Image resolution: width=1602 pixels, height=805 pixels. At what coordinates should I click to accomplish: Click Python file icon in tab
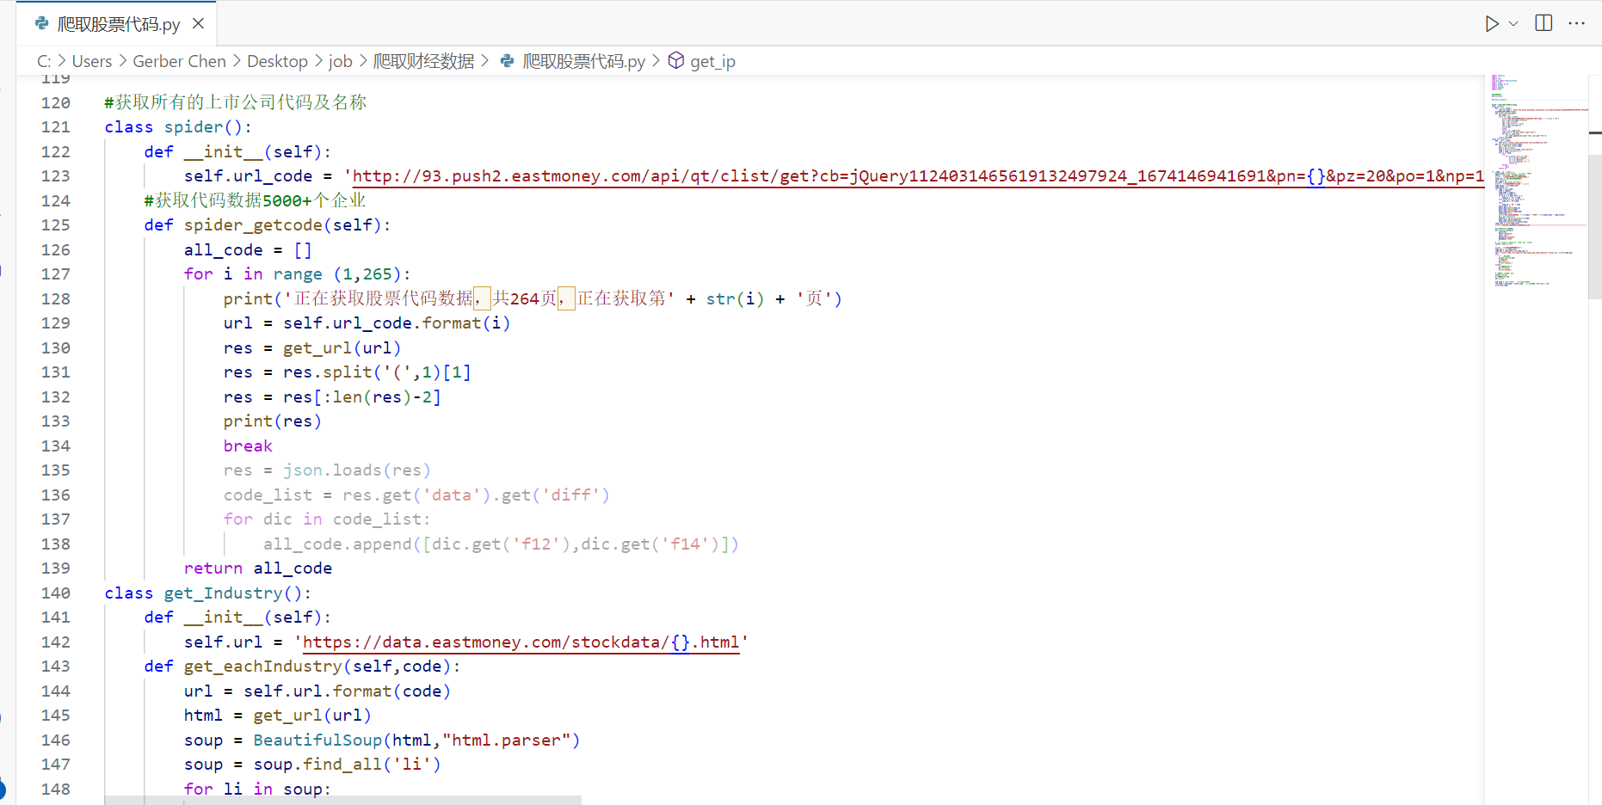41,23
